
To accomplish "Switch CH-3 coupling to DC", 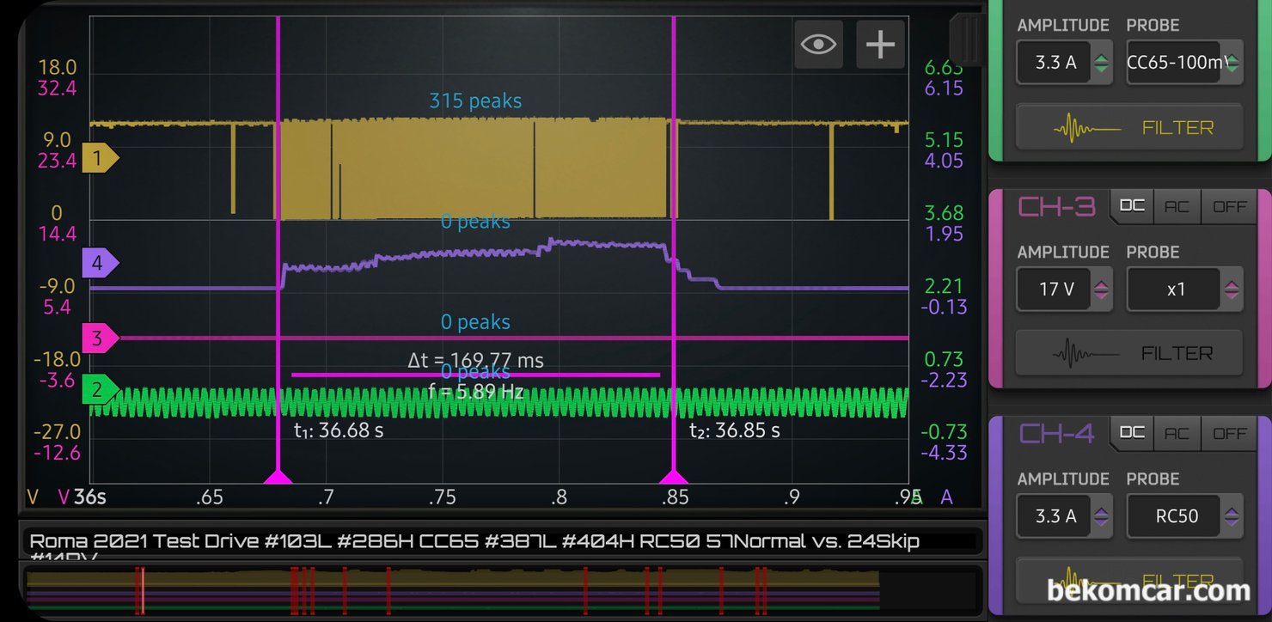I will (x=1131, y=206).
